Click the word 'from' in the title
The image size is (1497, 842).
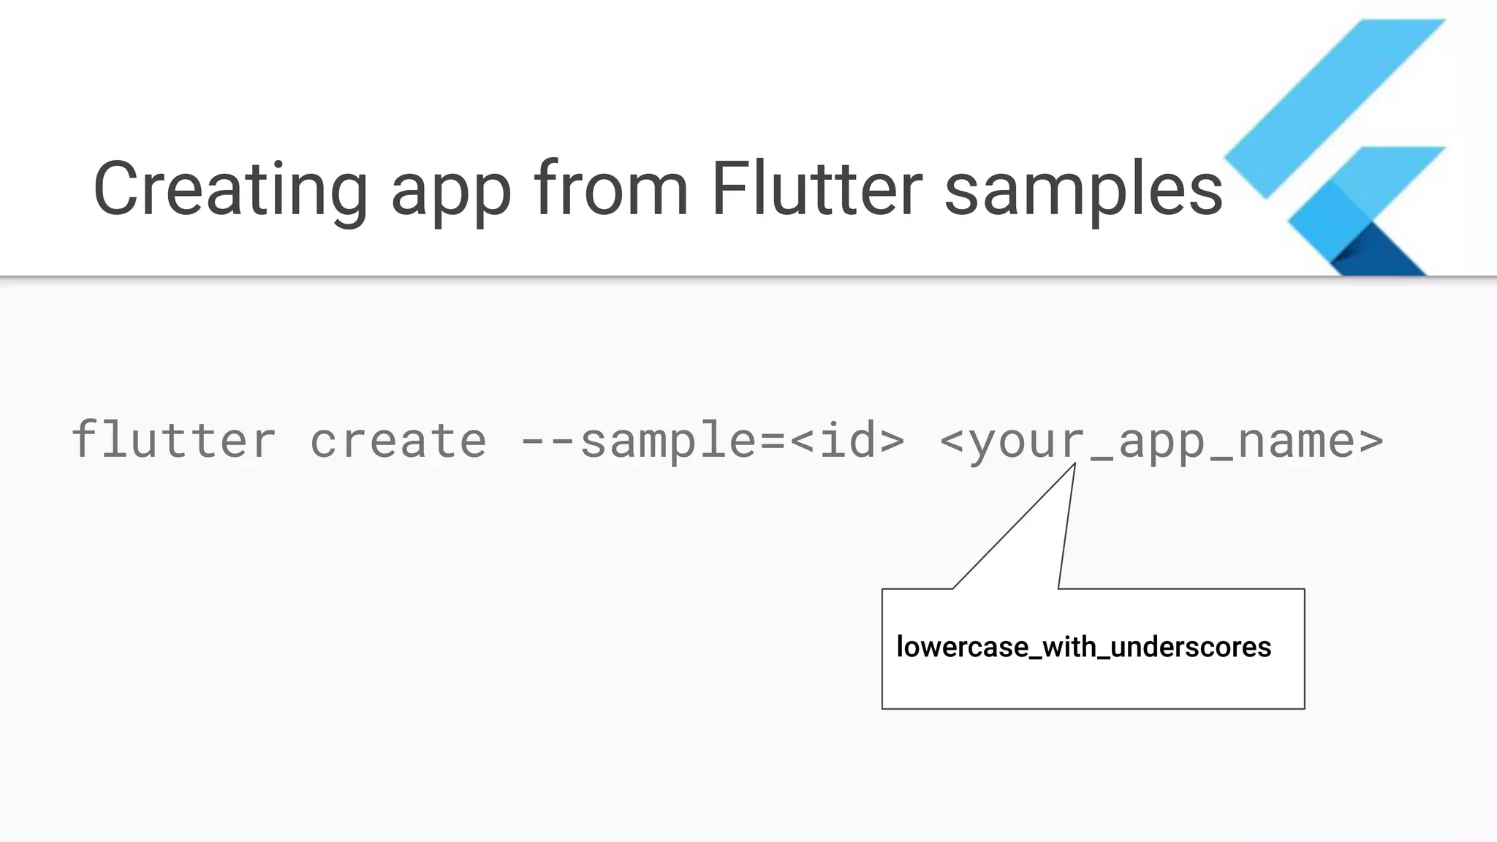click(x=611, y=188)
